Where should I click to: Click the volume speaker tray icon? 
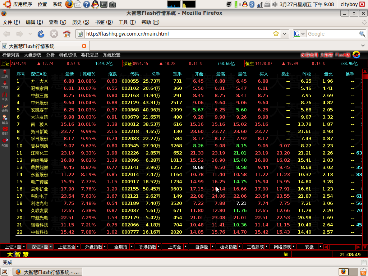pos(274,4)
